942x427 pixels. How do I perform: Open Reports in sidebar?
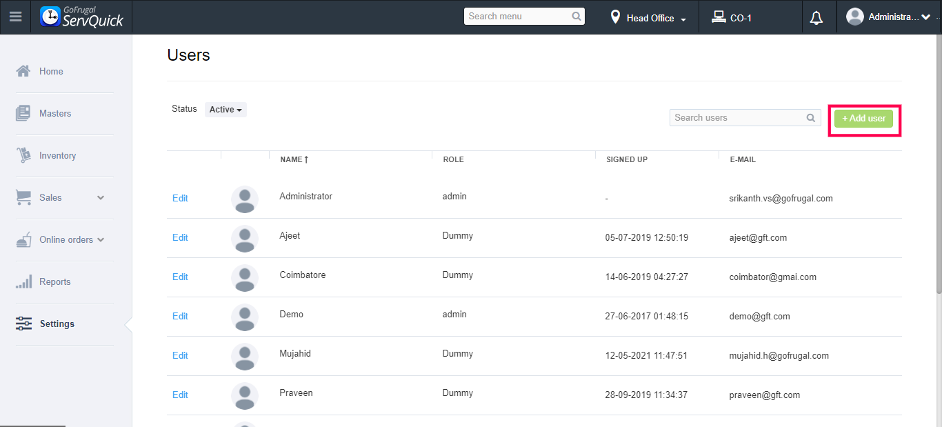(55, 281)
